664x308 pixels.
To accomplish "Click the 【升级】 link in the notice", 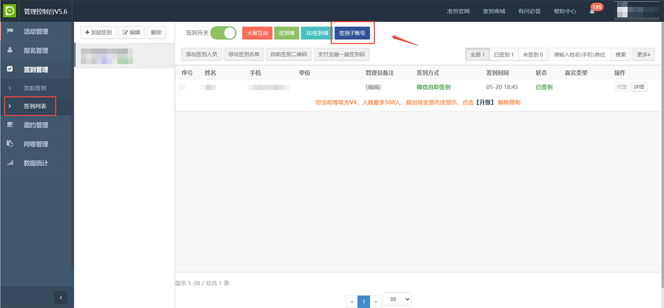I will click(x=485, y=102).
